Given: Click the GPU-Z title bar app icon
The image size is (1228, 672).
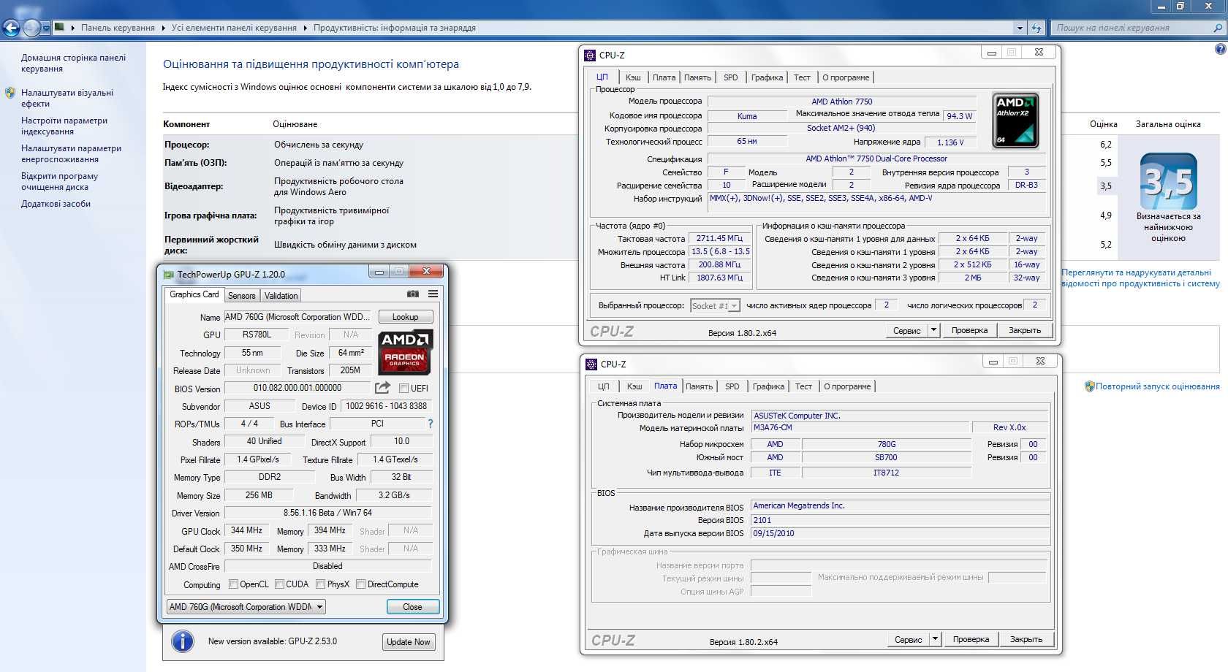Looking at the screenshot, I should 168,275.
